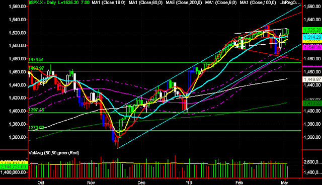
Task: Click the 1370.00 horizontal level label
Action: (36, 128)
